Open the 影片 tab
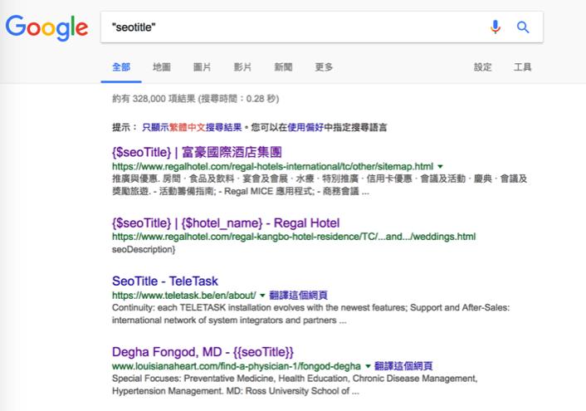The width and height of the screenshot is (586, 411). [x=242, y=67]
